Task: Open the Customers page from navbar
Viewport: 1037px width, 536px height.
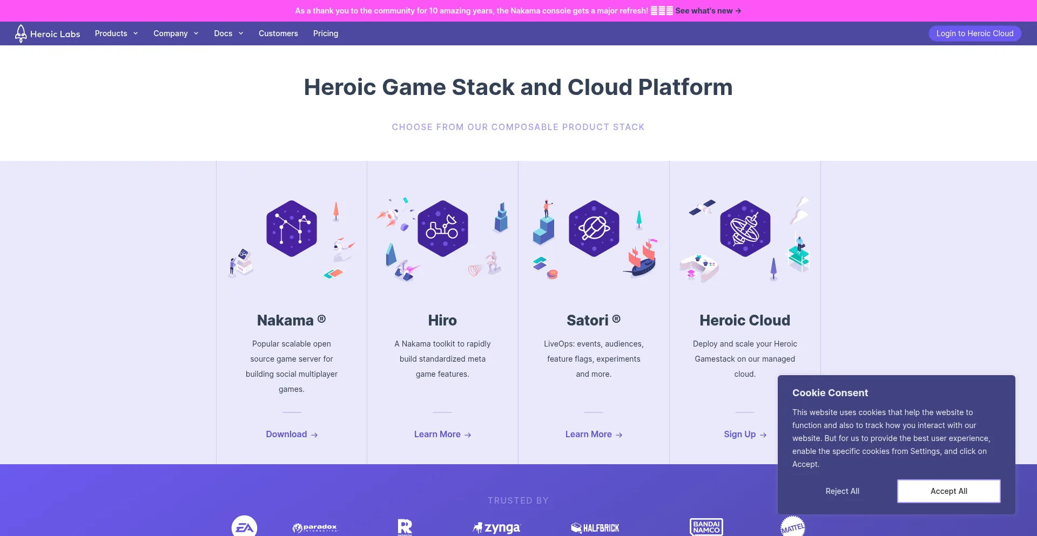Action: tap(278, 33)
